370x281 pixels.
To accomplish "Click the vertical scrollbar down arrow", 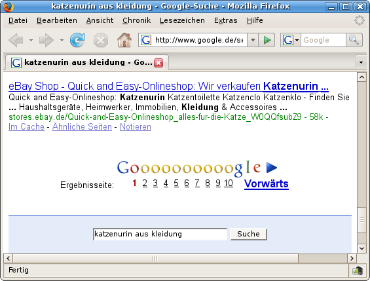I will (x=361, y=248).
